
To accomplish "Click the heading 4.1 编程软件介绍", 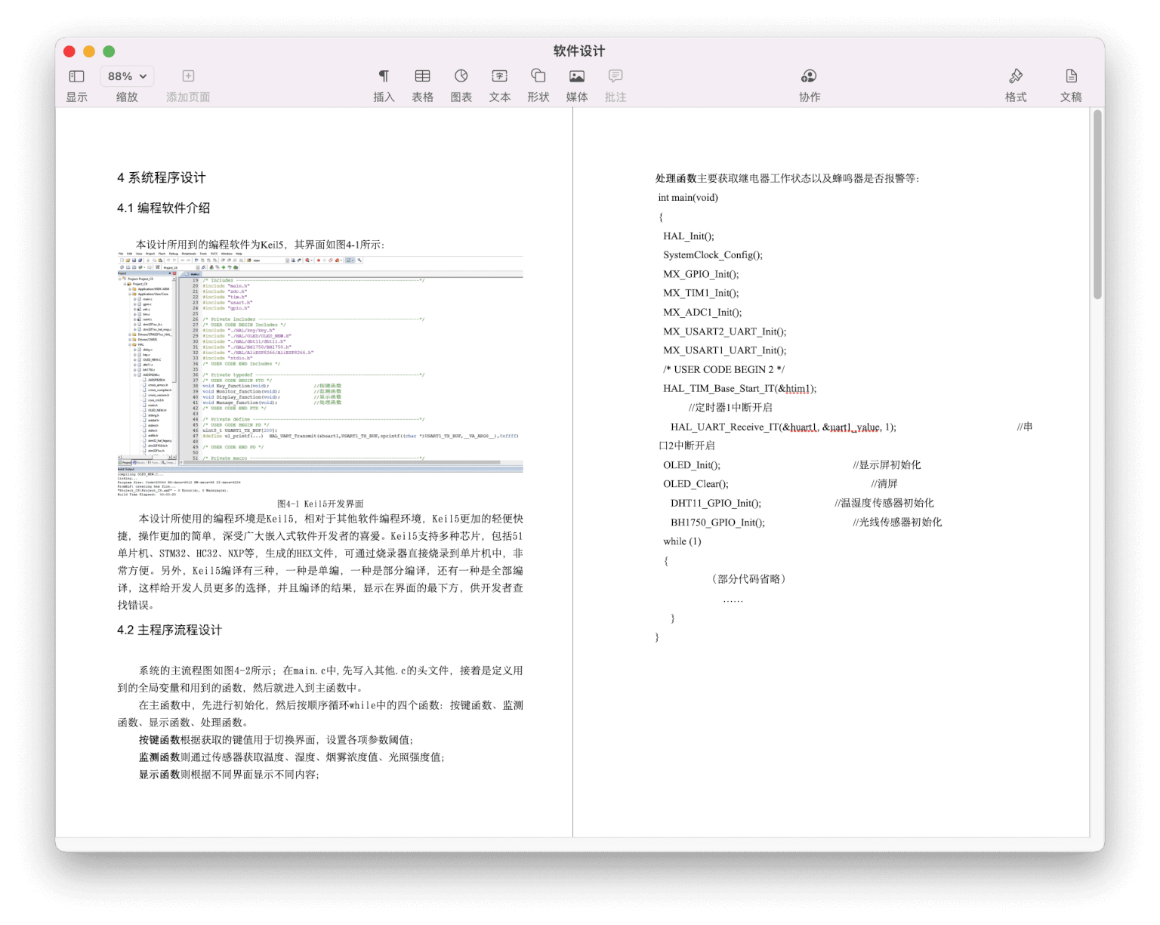I will 164,208.
